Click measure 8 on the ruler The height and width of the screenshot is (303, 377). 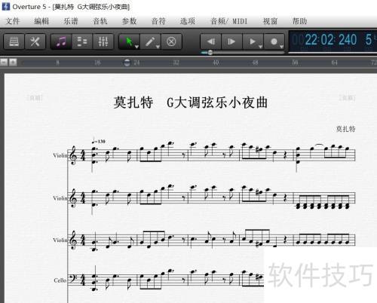(57, 63)
